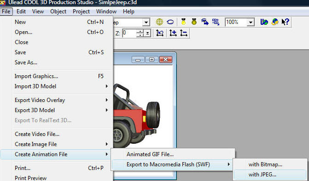The image size is (309, 181).
Task: Expand the Create Image File submenu
Action: point(57,144)
